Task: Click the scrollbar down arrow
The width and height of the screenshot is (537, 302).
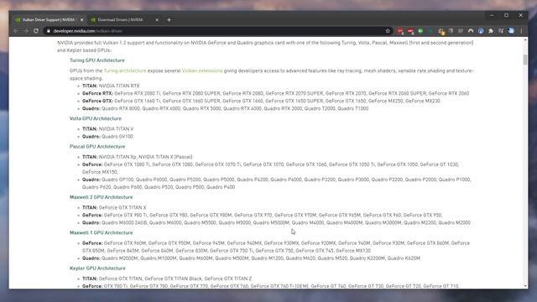Action: (525, 286)
